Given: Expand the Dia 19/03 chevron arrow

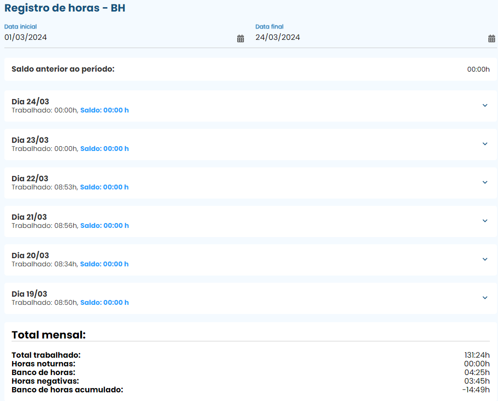Looking at the screenshot, I should click(485, 298).
